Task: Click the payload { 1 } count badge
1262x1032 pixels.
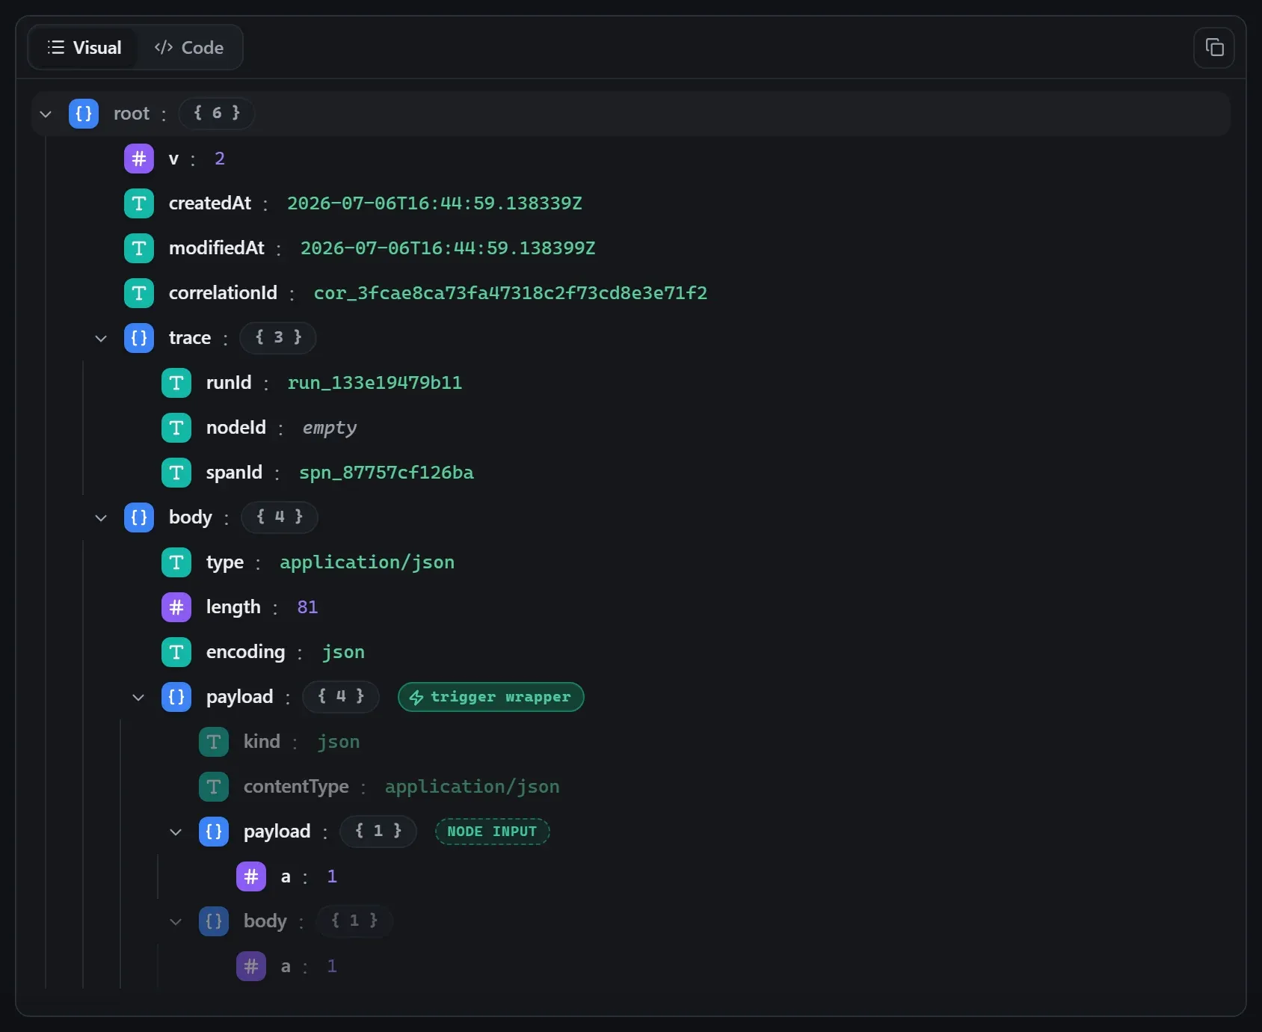Action: pyautogui.click(x=378, y=832)
